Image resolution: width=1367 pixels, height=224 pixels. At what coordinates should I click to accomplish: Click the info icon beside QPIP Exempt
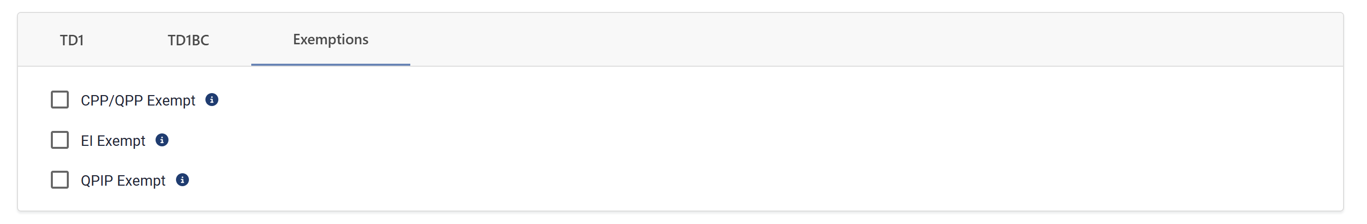coord(182,180)
